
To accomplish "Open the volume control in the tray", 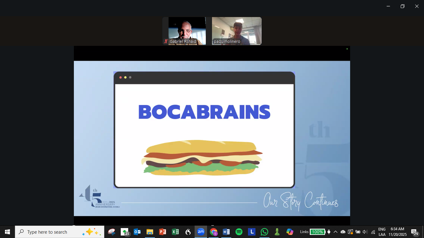I will (x=365, y=232).
